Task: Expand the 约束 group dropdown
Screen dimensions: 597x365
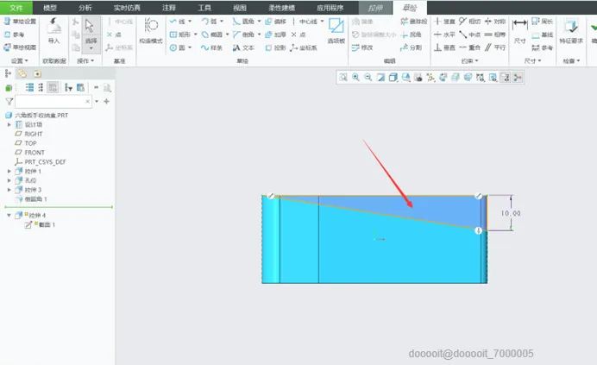Action: (470, 61)
